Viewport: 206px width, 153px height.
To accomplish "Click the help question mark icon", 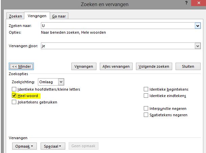I will (x=186, y=3).
